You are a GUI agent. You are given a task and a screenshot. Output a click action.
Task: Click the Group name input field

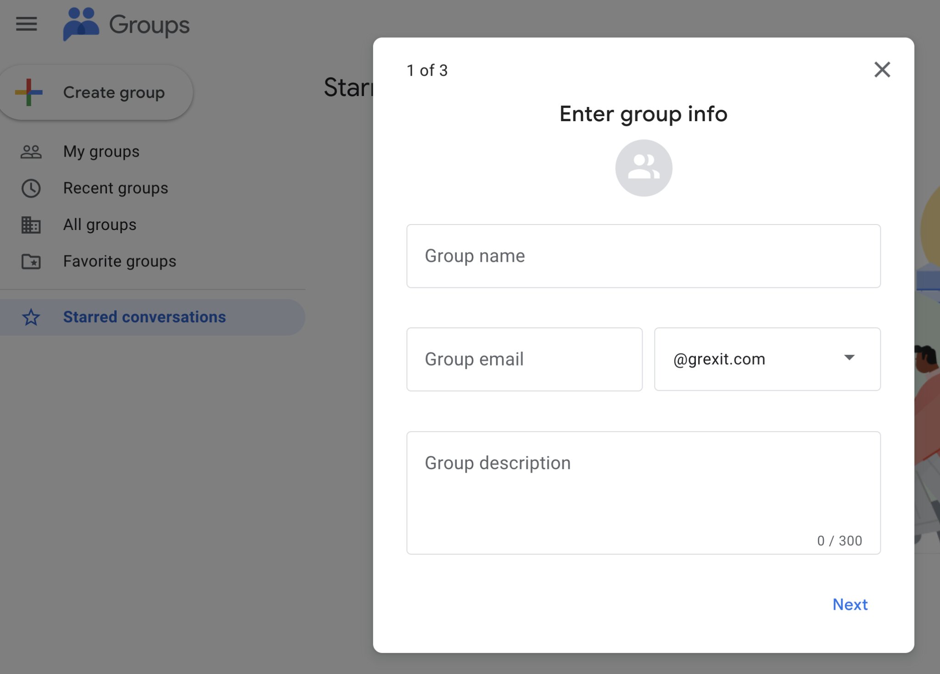[643, 256]
